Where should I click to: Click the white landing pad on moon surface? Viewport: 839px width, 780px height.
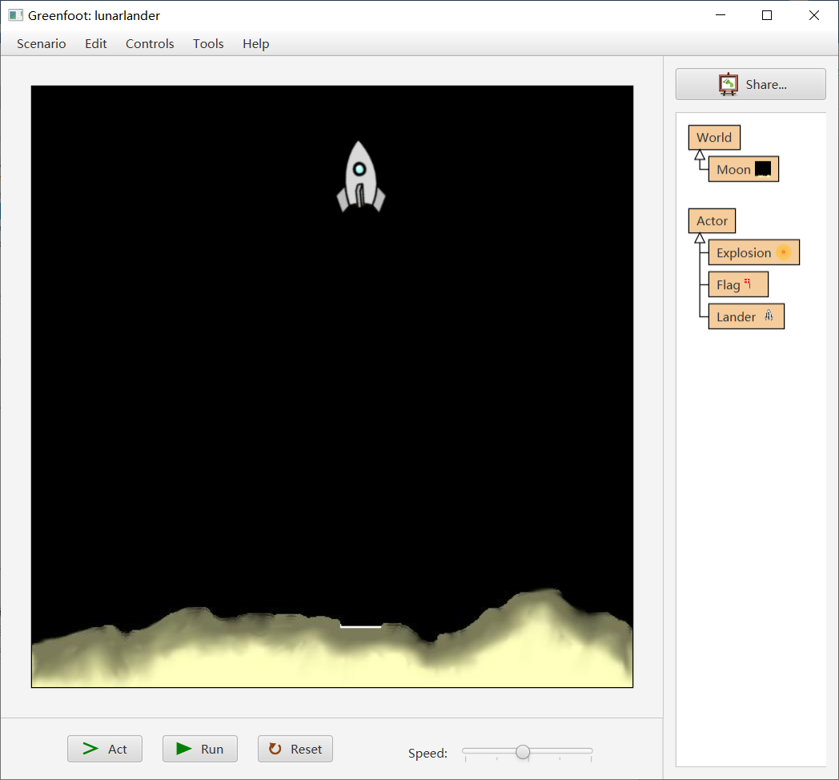pyautogui.click(x=360, y=626)
